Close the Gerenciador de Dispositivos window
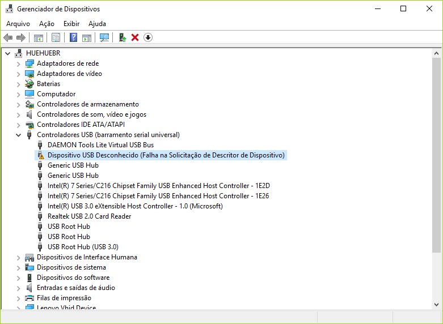Image resolution: width=443 pixels, height=324 pixels. pyautogui.click(x=429, y=8)
